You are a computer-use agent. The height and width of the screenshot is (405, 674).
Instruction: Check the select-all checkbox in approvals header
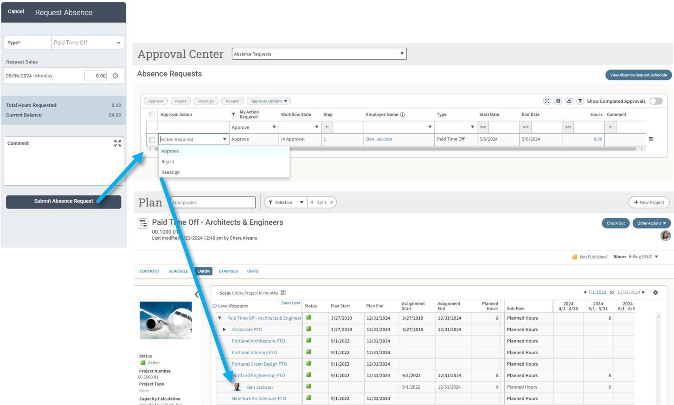152,114
